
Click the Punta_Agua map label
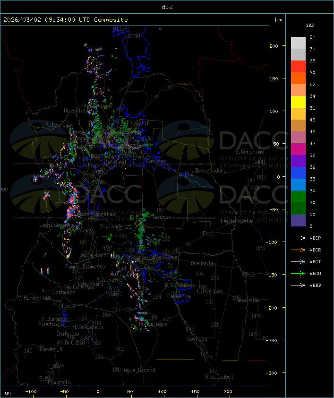(x=153, y=324)
